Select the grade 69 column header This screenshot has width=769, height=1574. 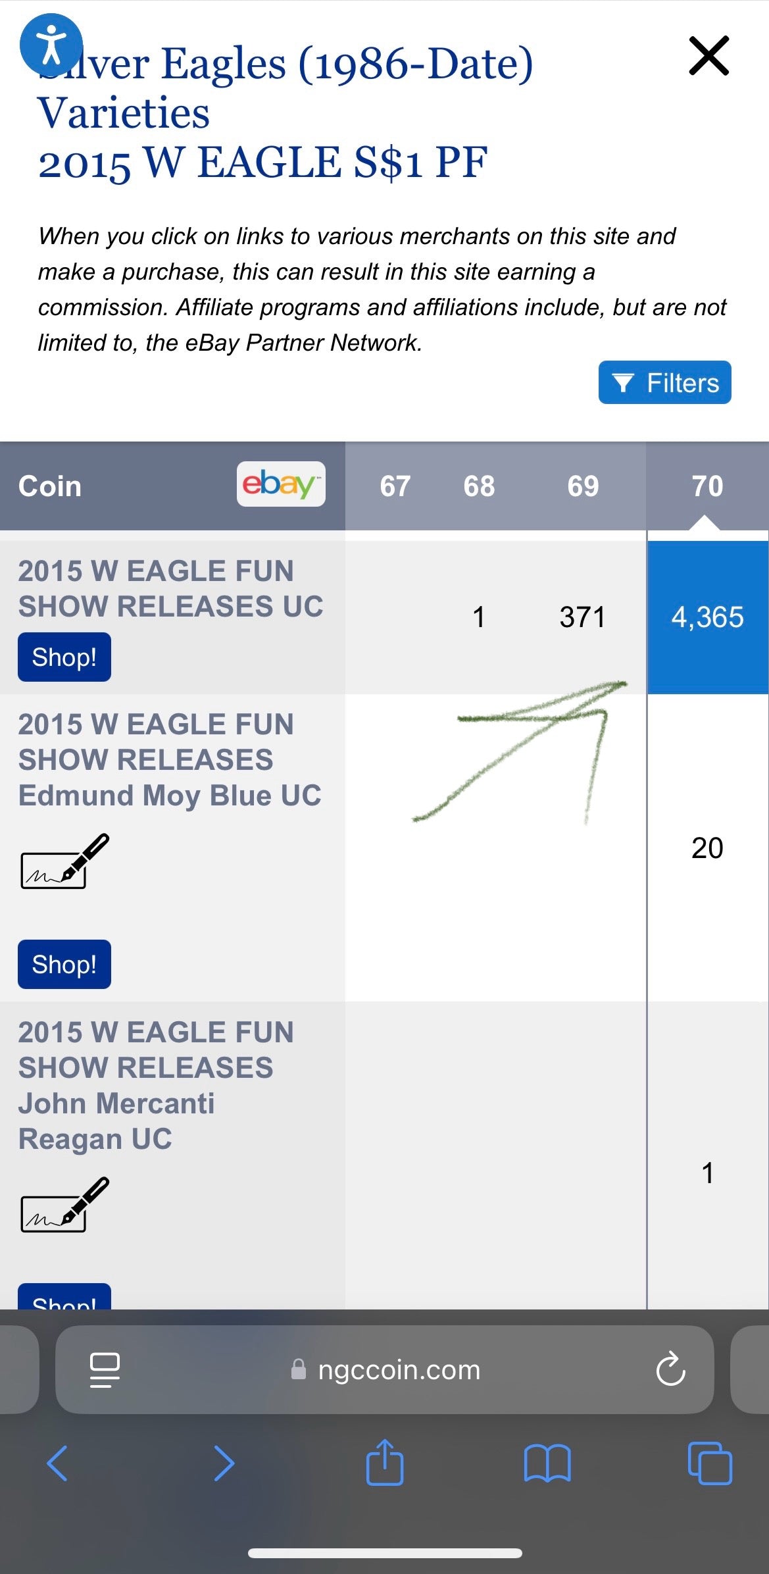(x=583, y=486)
